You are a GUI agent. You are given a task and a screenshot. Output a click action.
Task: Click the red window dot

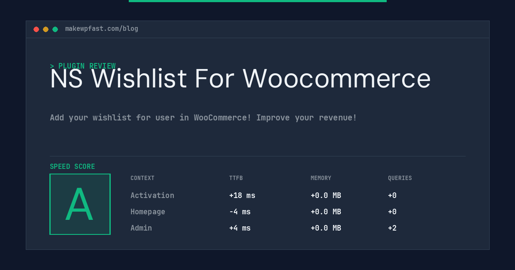pyautogui.click(x=36, y=29)
